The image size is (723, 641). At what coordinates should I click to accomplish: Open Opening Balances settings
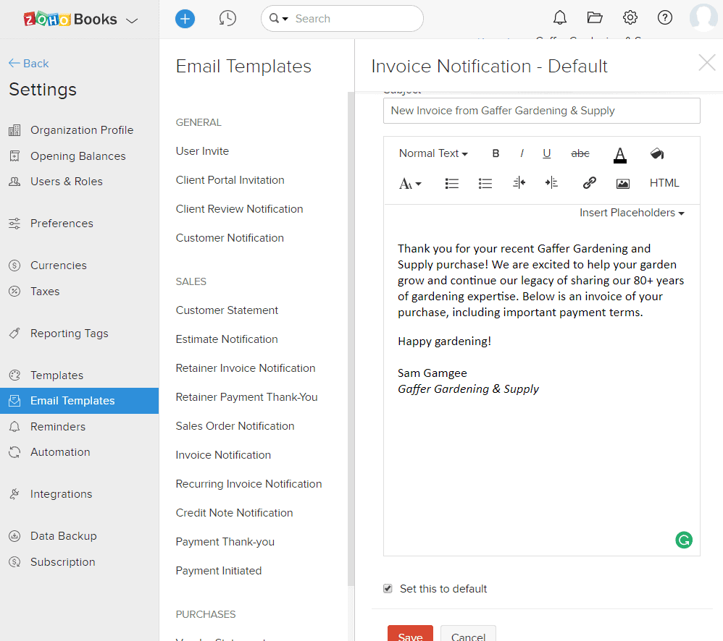click(x=79, y=156)
